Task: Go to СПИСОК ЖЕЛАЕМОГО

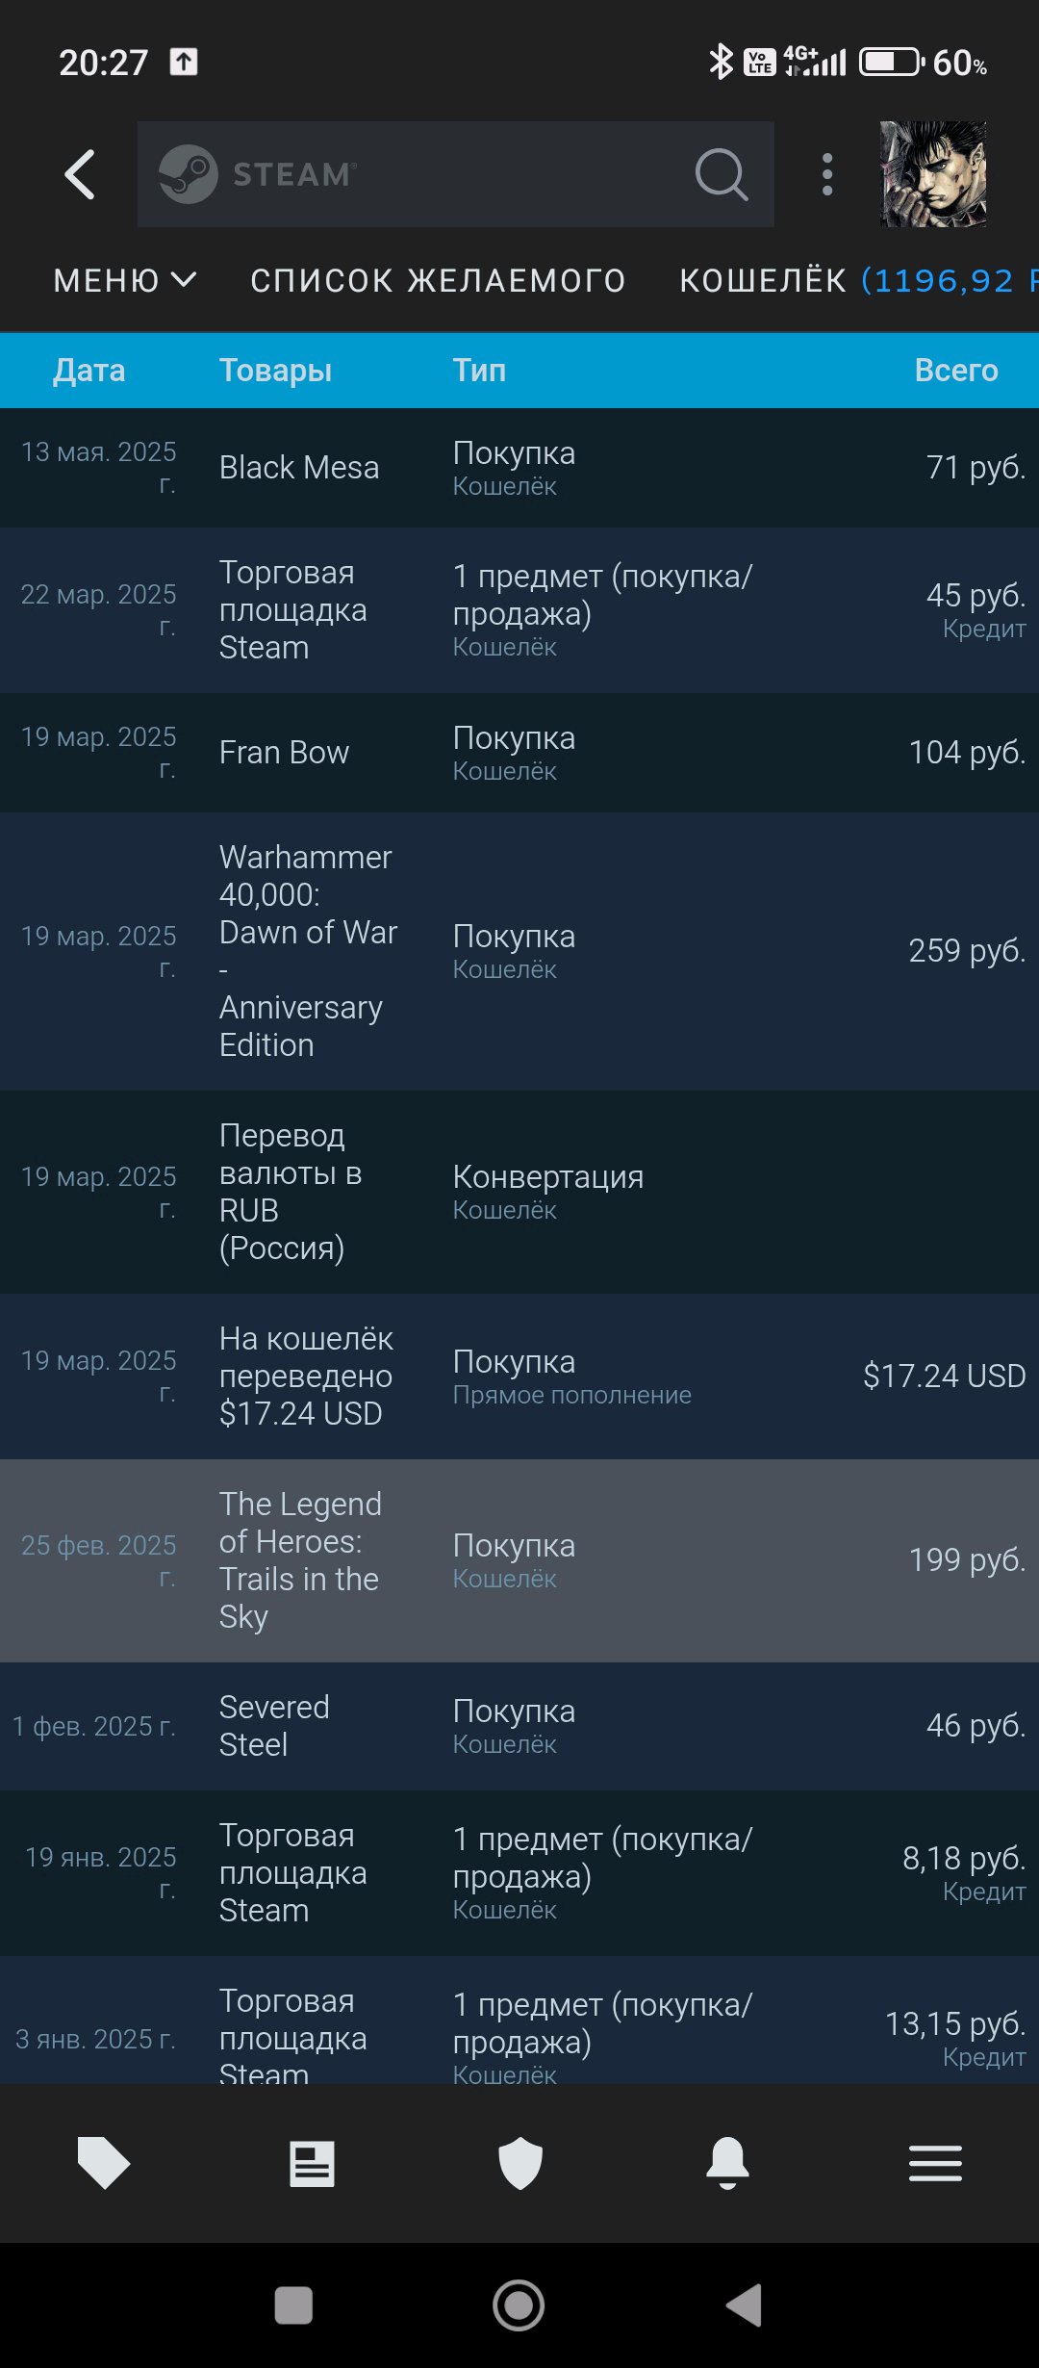Action: pos(438,280)
